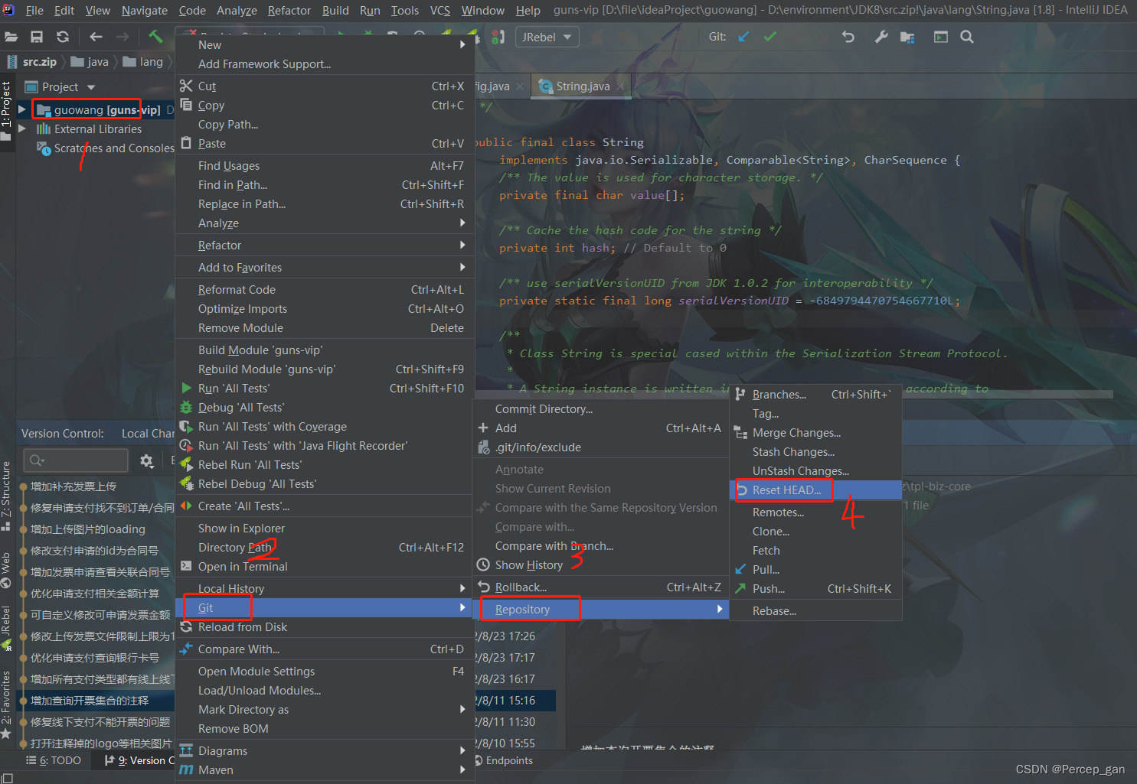The width and height of the screenshot is (1137, 784).
Task: Select Show in Explorer
Action: click(x=325, y=528)
